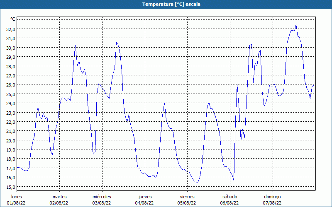Click the 19,0 y-axis label

[x=11, y=150]
